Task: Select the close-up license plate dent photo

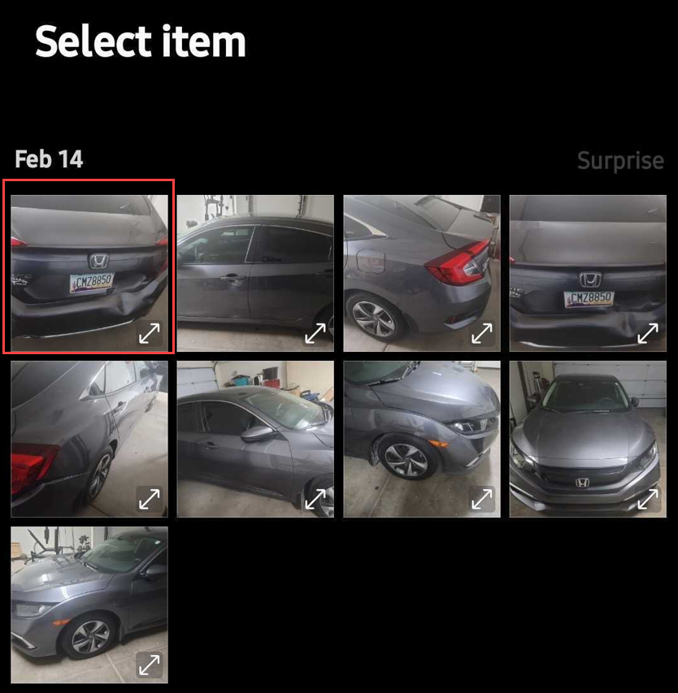Action: point(588,273)
